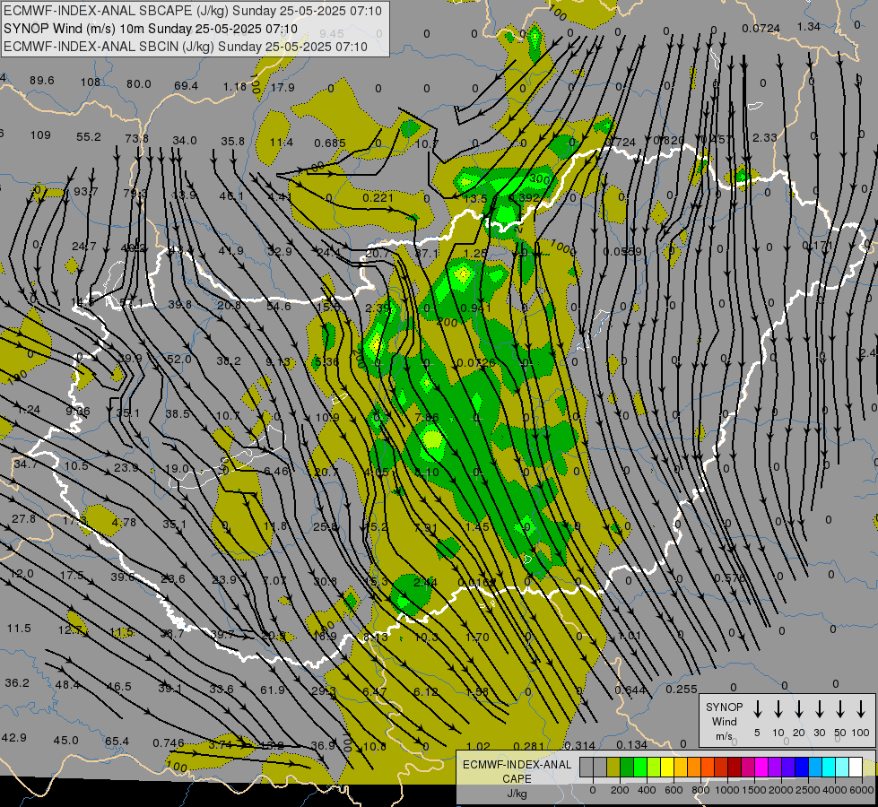This screenshot has height=807, width=878.
Task: Select the bright magenta CAPE legend swatch
Action: 761,768
